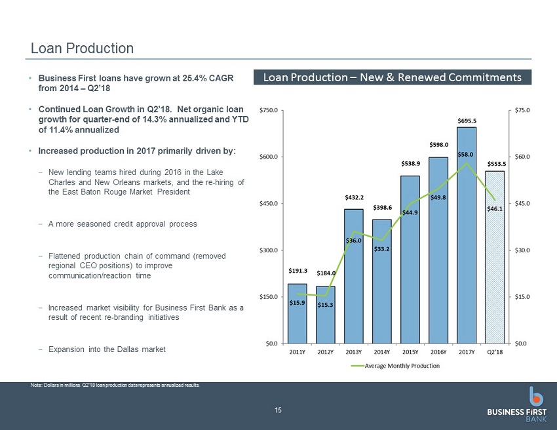
Task: Select the "Increased market visibility" sub-bullet
Action: coord(146,313)
